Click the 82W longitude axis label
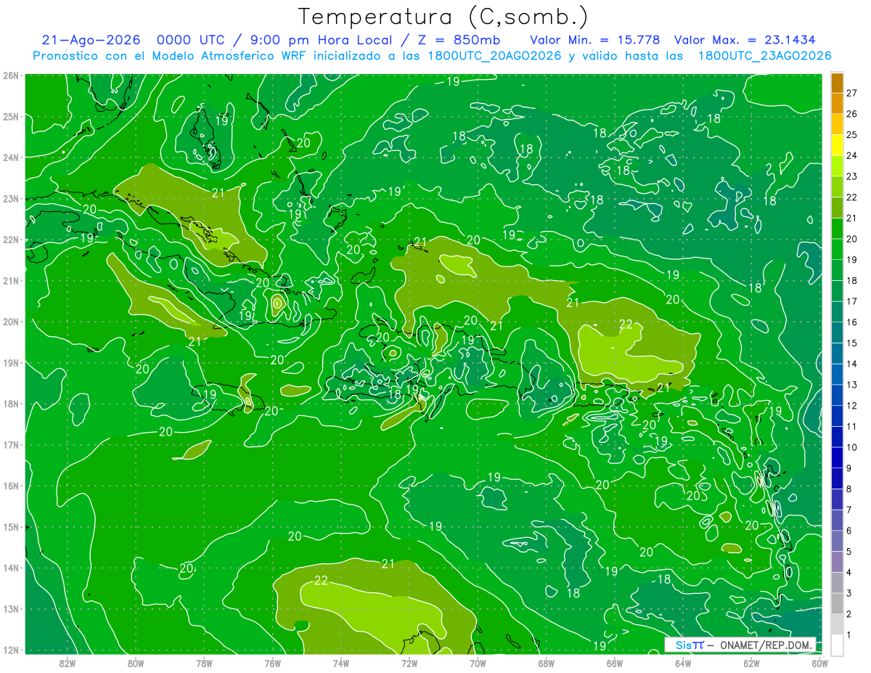This screenshot has width=871, height=673. pos(68,663)
